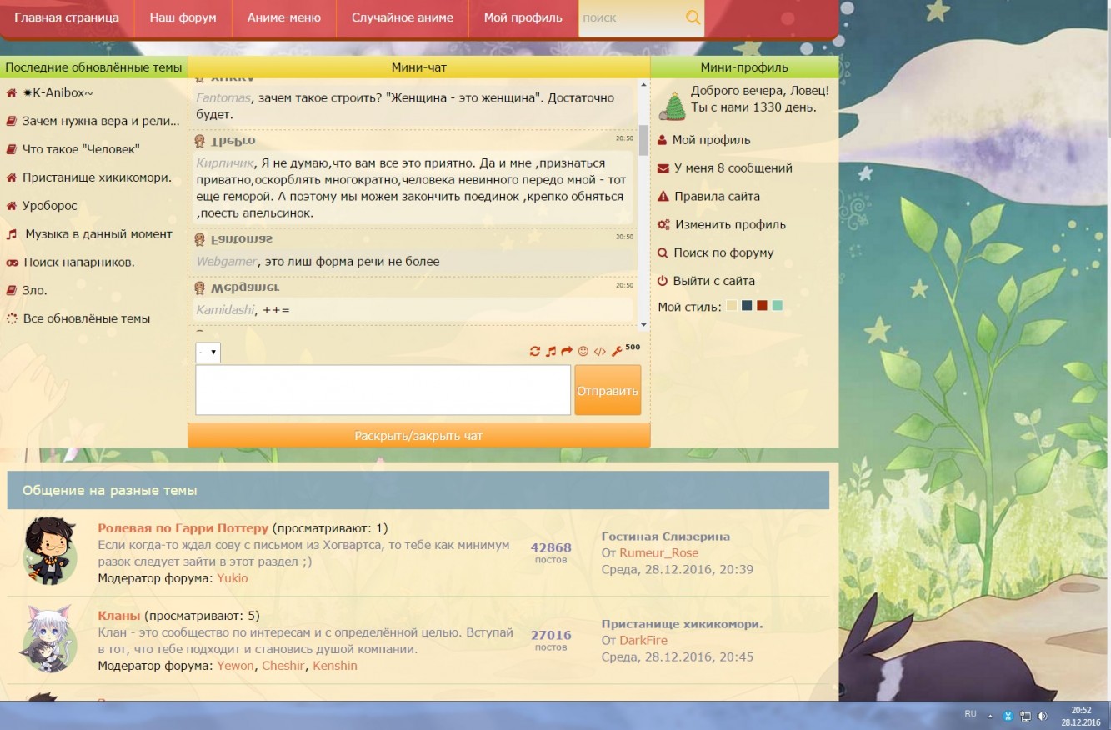
Task: Open Все обновлёные темы list
Action: (x=87, y=318)
